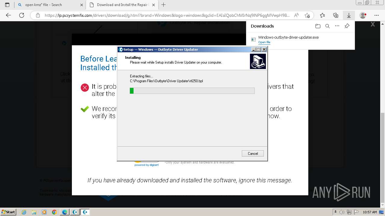Screen dimensions: 385x216
Task: Select the Download and Install the Repair tab
Action: click(122, 5)
